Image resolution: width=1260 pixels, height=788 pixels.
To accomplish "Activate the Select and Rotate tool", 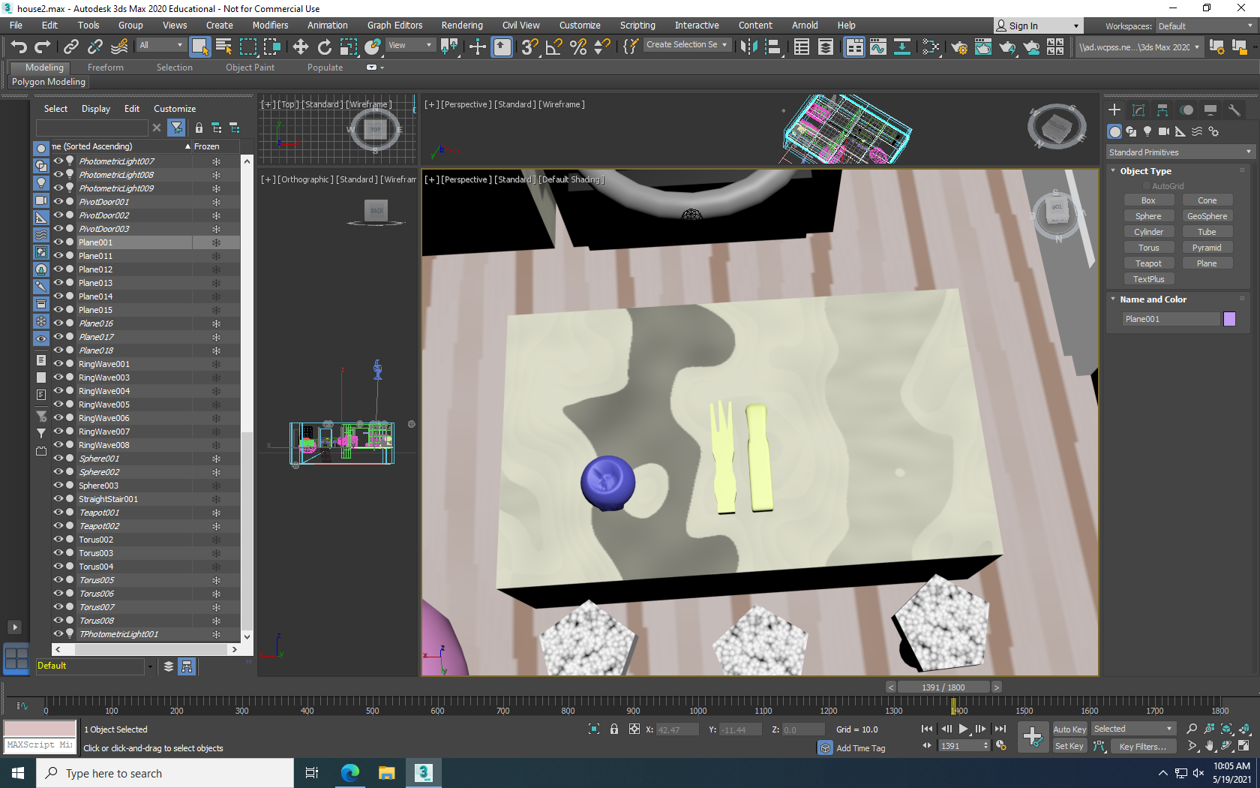I will [x=325, y=47].
